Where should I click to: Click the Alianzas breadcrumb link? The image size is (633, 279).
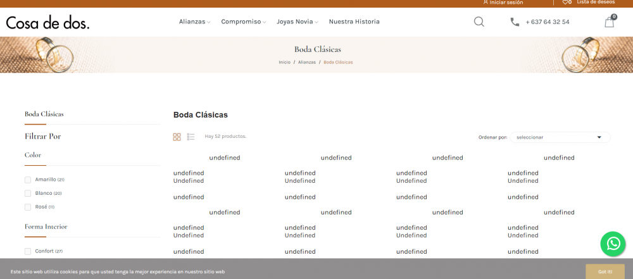point(307,62)
